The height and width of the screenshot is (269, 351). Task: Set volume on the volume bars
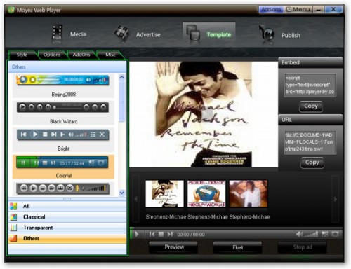tap(311, 234)
